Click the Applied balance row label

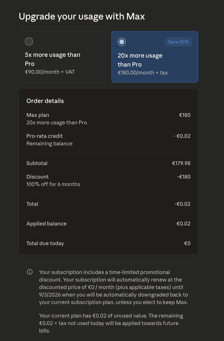tap(46, 224)
